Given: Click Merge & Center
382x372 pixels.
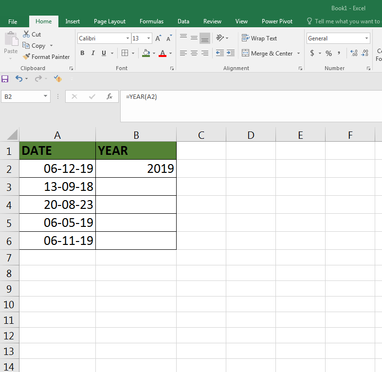Looking at the screenshot, I should pos(267,53).
